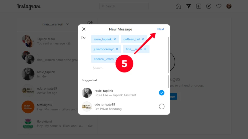Viewport: 248px width, 139px height.
Task: Click the rosie_taplink avatar in Suggested
Action: point(87,93)
